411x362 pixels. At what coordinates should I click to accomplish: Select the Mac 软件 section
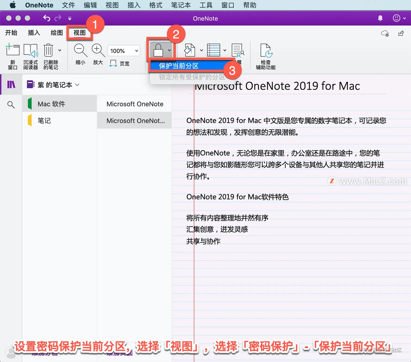(x=60, y=104)
